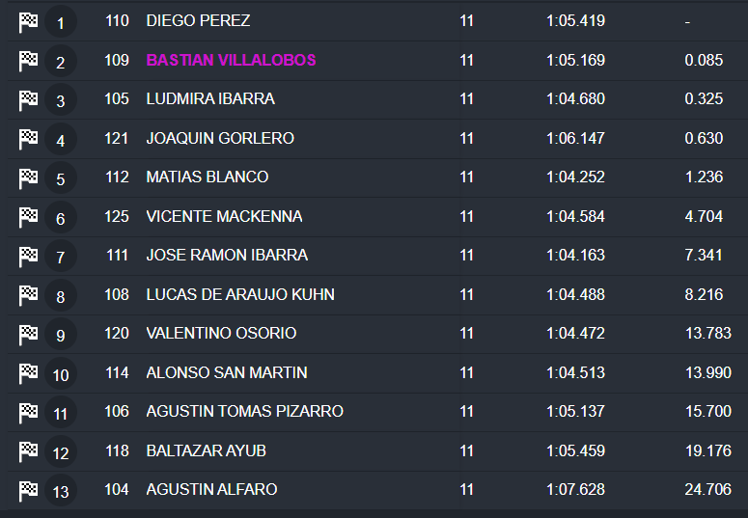748x518 pixels.
Task: Click the finish flag in Valentino Osorio row
Action: 29,334
